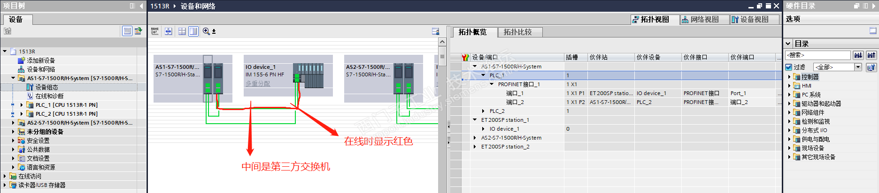Click the 伙伴站 column header

pyautogui.click(x=611, y=57)
